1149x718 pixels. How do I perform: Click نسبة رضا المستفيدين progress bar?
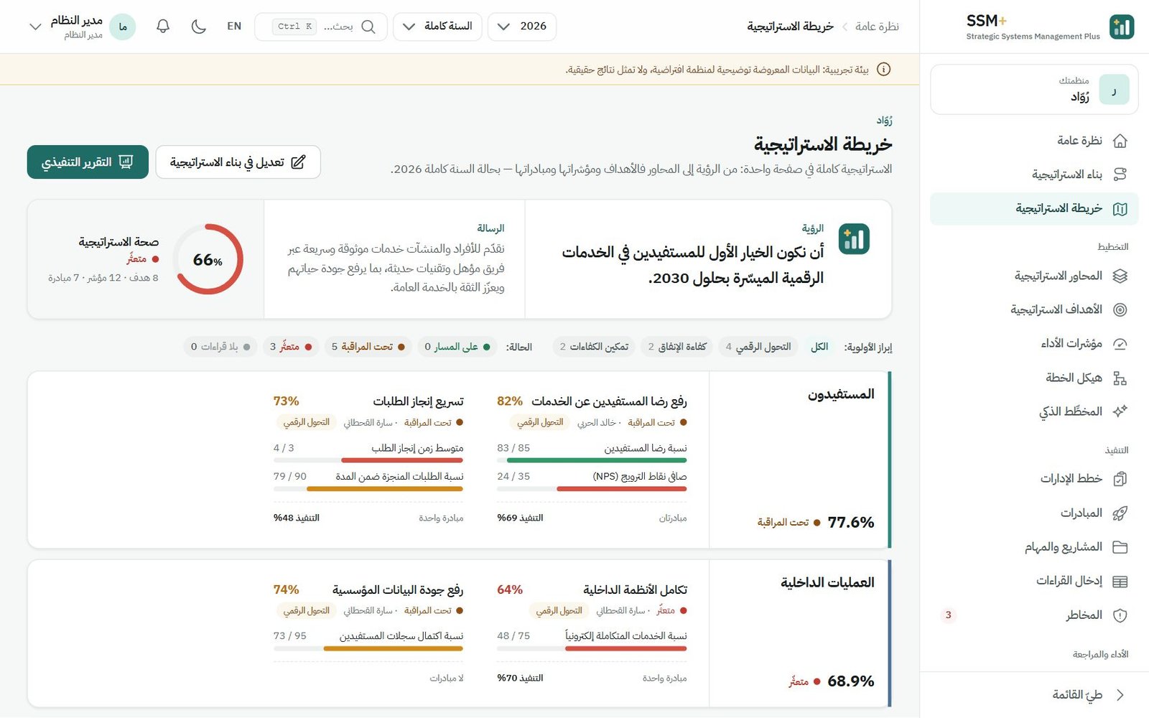coord(592,460)
